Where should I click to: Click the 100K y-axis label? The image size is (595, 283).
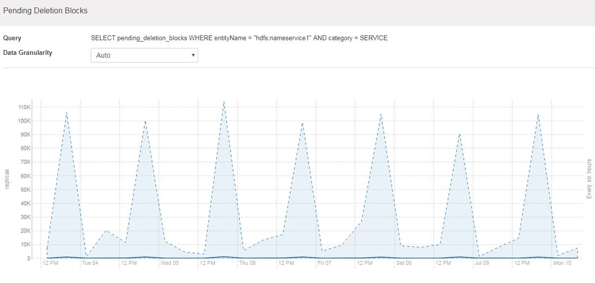[24, 120]
